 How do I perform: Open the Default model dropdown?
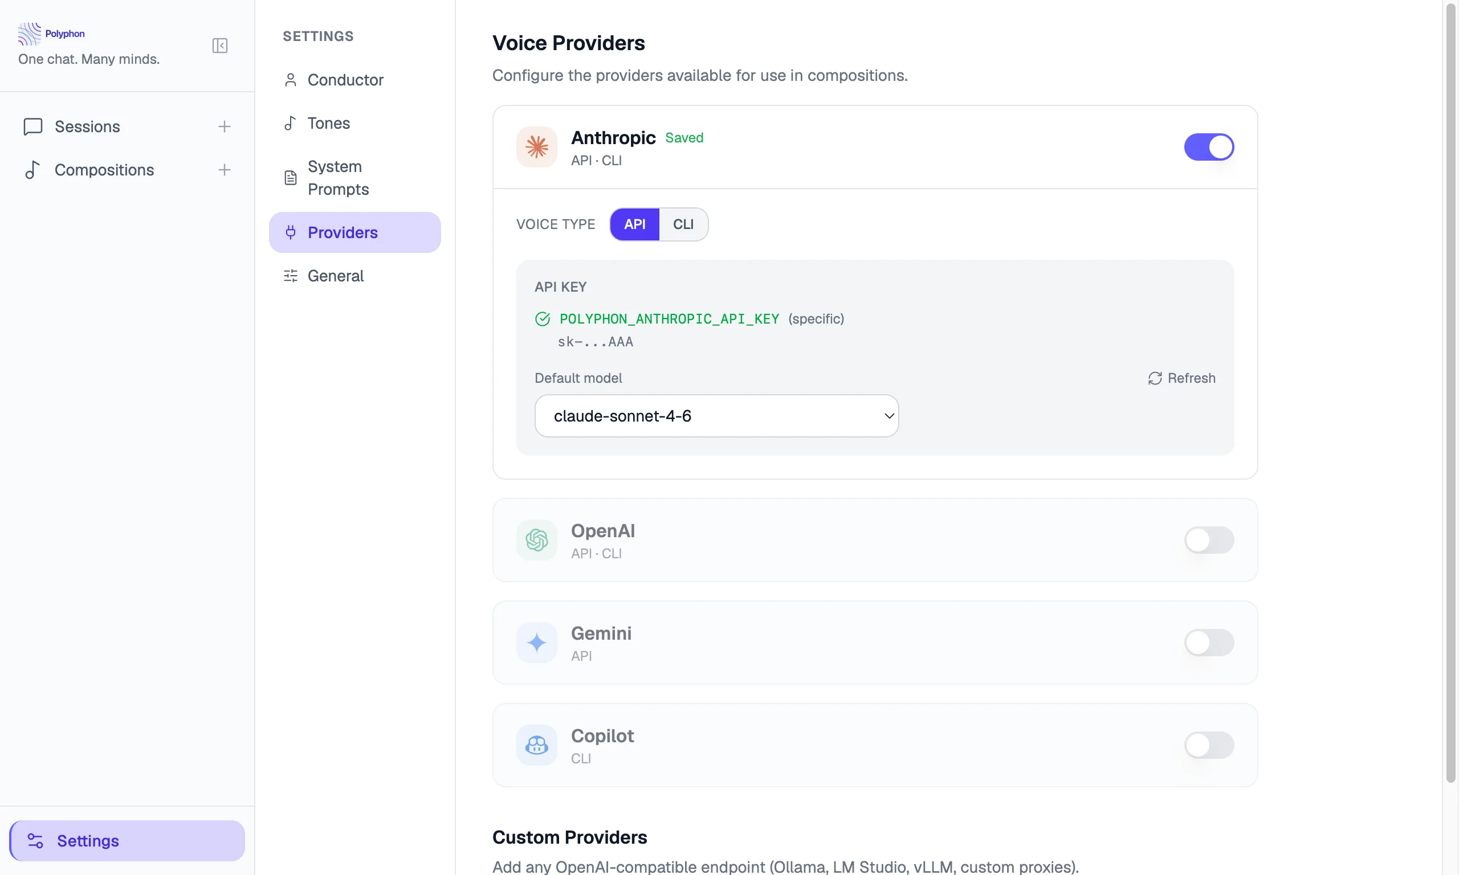pyautogui.click(x=716, y=416)
